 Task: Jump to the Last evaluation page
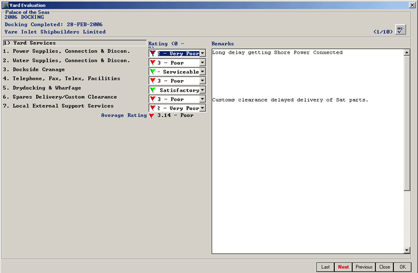tap(325, 267)
